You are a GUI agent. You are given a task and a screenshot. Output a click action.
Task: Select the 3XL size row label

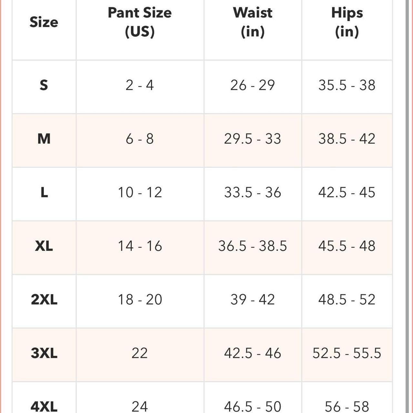click(x=44, y=353)
